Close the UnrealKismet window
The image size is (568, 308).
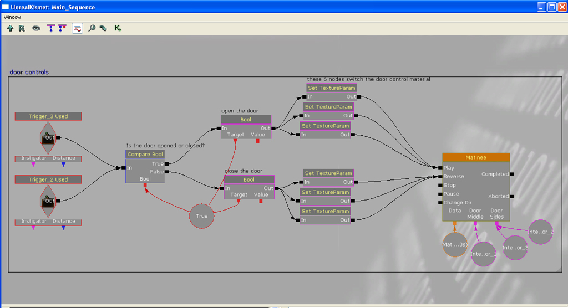(x=562, y=7)
